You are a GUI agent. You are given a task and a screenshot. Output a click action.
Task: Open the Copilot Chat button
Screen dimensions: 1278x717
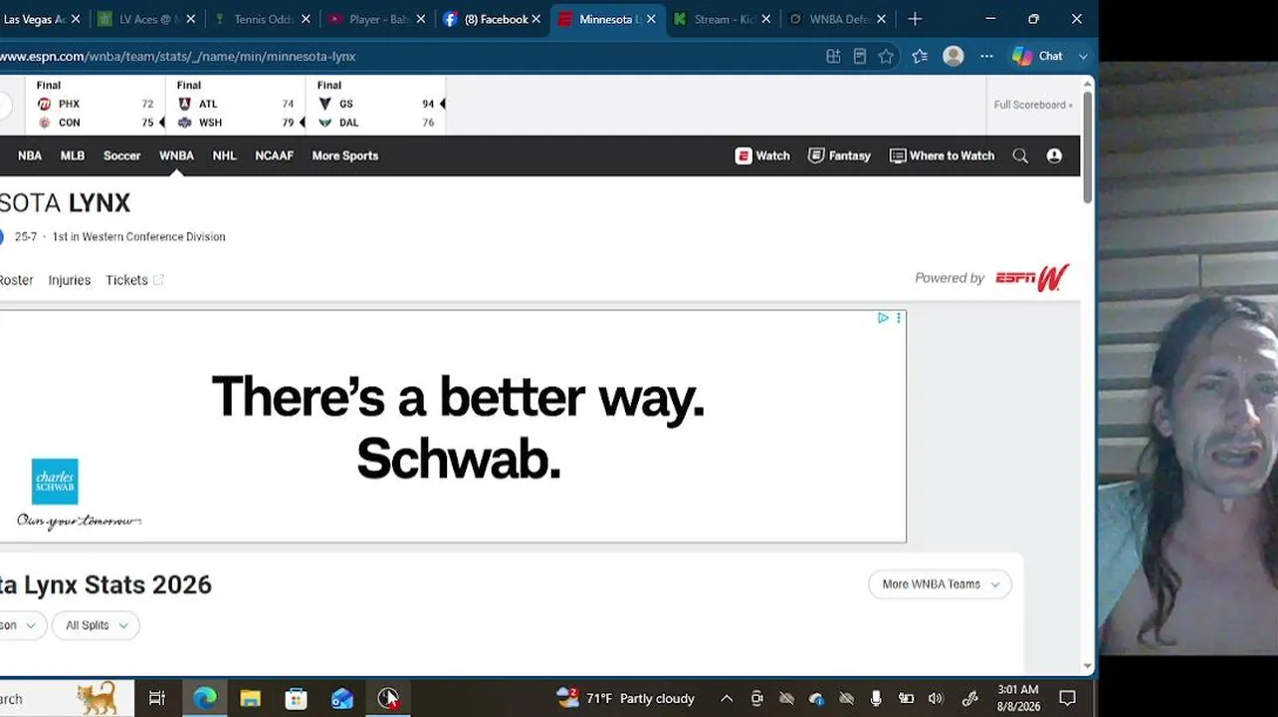[x=1037, y=57]
